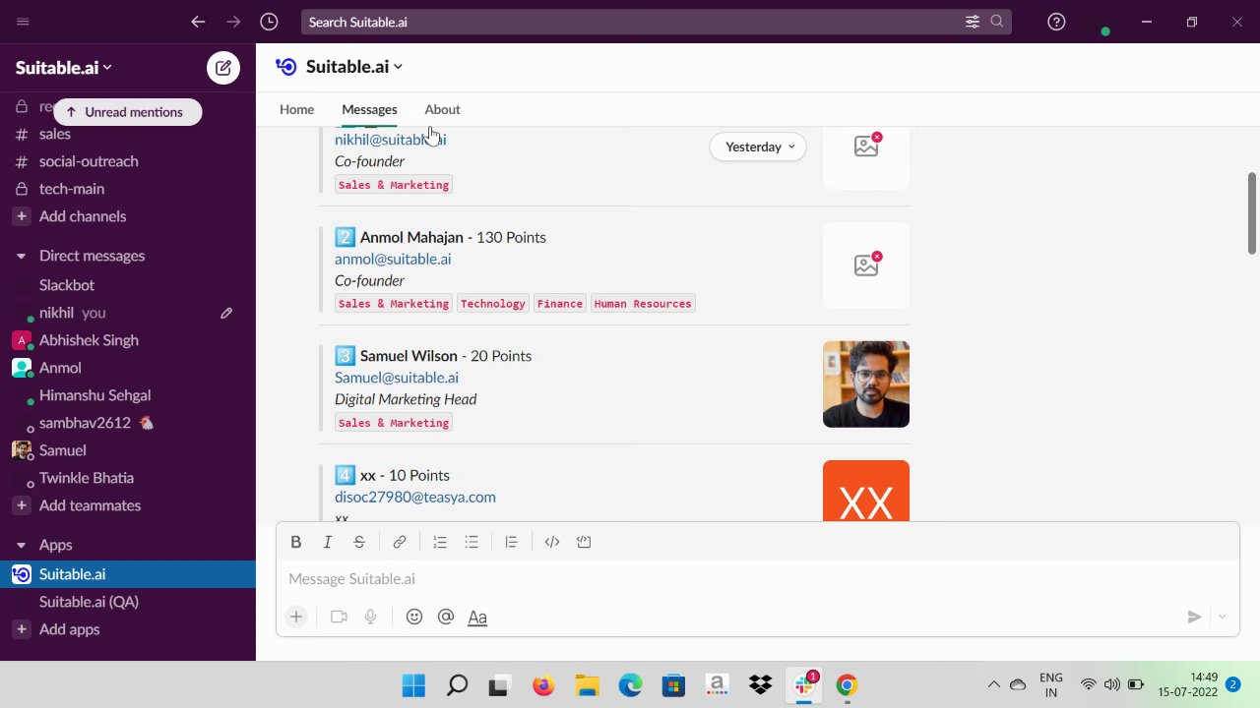Image resolution: width=1260 pixels, height=708 pixels.
Task: Insert a link in the message
Action: [400, 542]
